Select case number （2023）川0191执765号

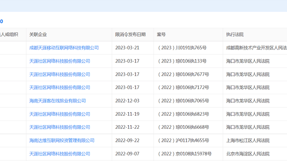pyautogui.click(x=182, y=48)
